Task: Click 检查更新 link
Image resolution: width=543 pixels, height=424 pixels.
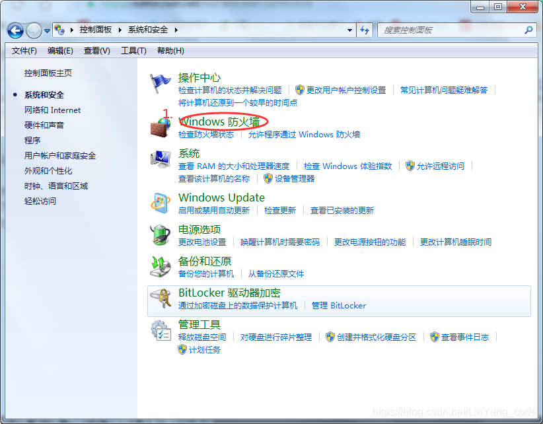Action: pyautogui.click(x=280, y=211)
